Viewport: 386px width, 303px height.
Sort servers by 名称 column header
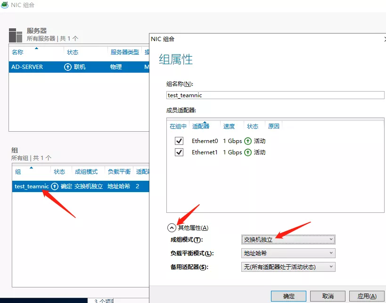coord(17,52)
